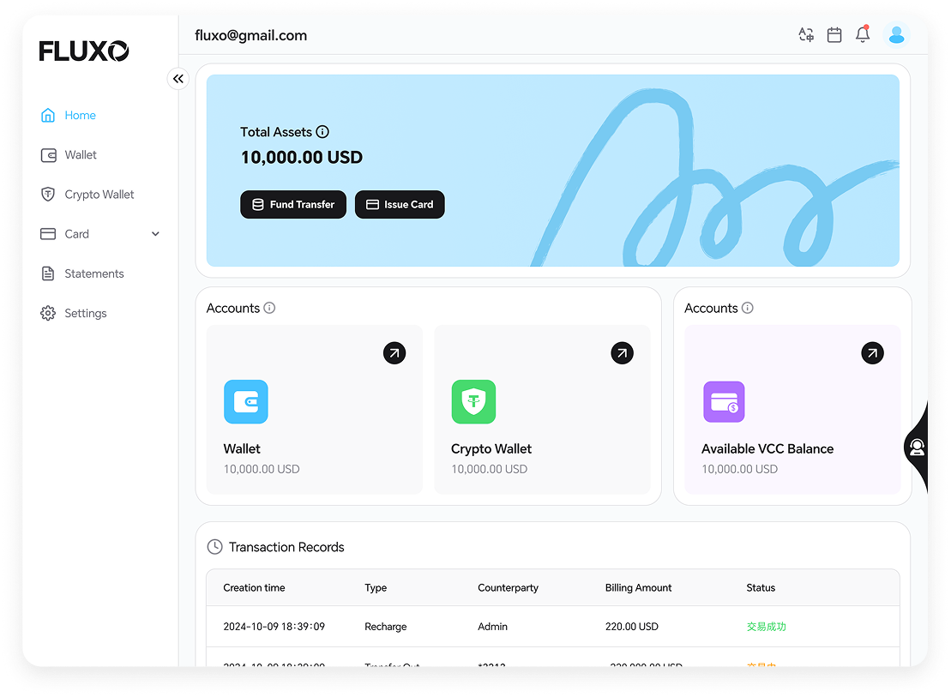Open Statements page from sidebar
The height and width of the screenshot is (697, 951).
(93, 273)
